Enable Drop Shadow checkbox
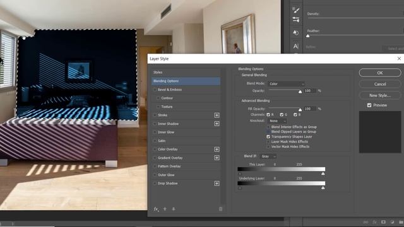Viewport: 404px width, 227px height. (x=155, y=183)
